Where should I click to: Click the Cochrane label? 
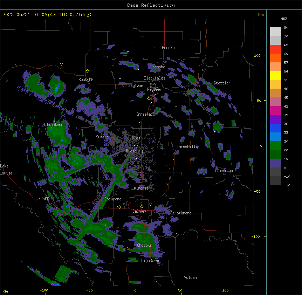pyautogui.click(x=113, y=199)
